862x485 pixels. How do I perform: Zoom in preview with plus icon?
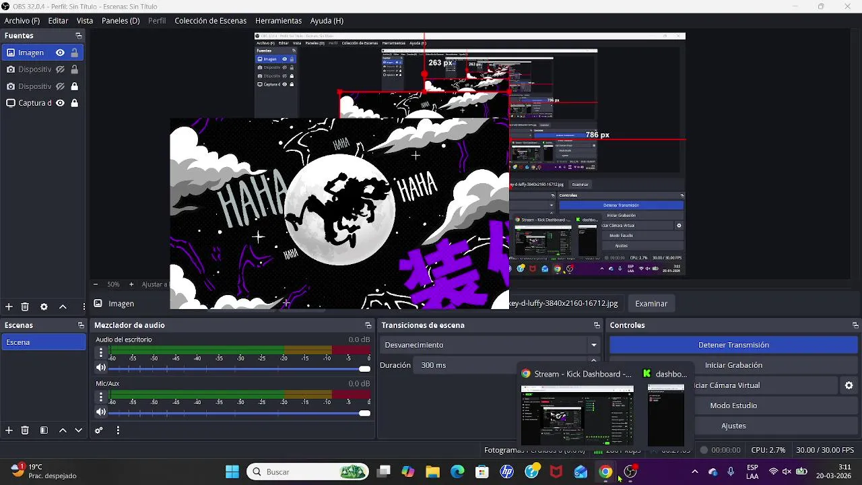pyautogui.click(x=131, y=284)
